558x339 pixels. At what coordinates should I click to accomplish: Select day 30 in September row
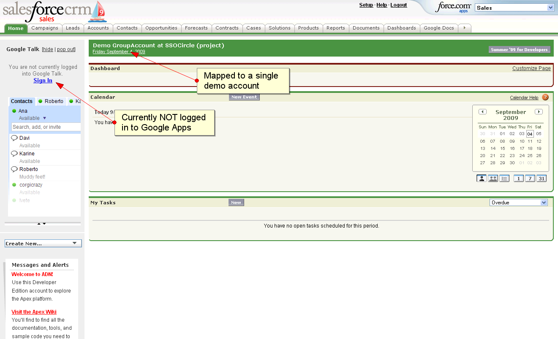coord(512,163)
